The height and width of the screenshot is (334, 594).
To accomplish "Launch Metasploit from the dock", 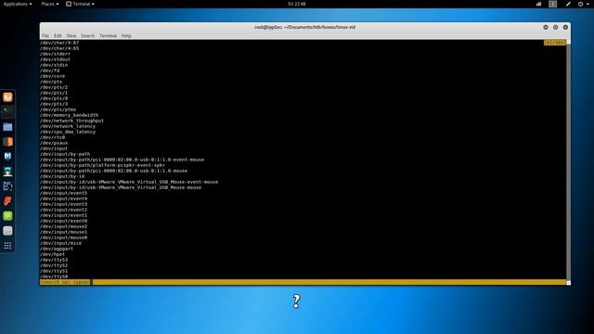I will (7, 157).
